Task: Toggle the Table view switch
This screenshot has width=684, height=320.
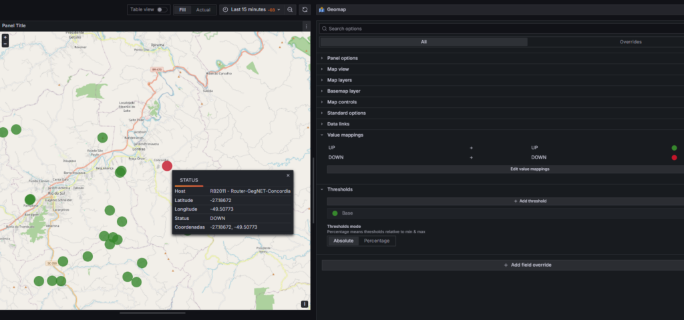Action: point(161,10)
